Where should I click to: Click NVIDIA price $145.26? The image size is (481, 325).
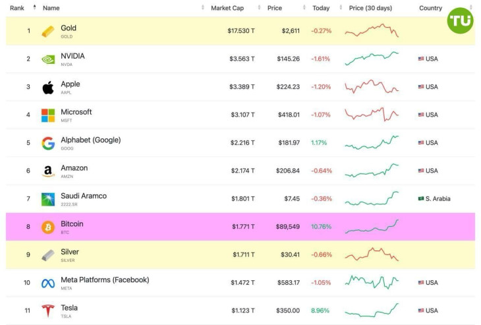[289, 59]
